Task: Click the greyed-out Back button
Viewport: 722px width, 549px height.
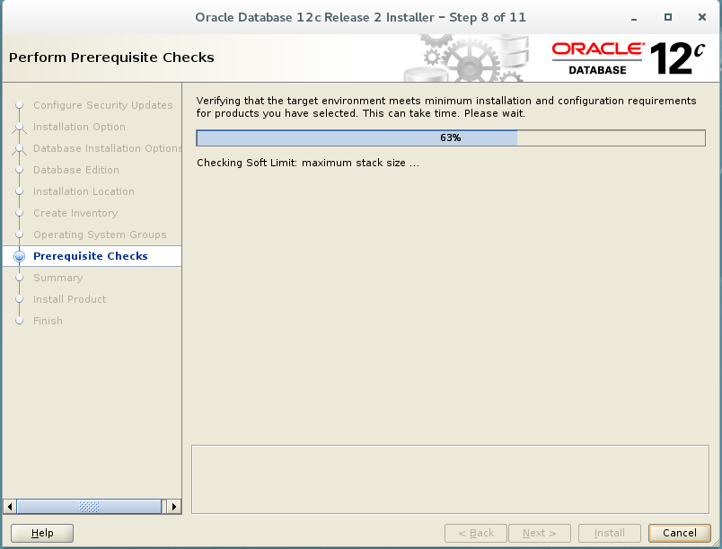Action: [x=476, y=533]
